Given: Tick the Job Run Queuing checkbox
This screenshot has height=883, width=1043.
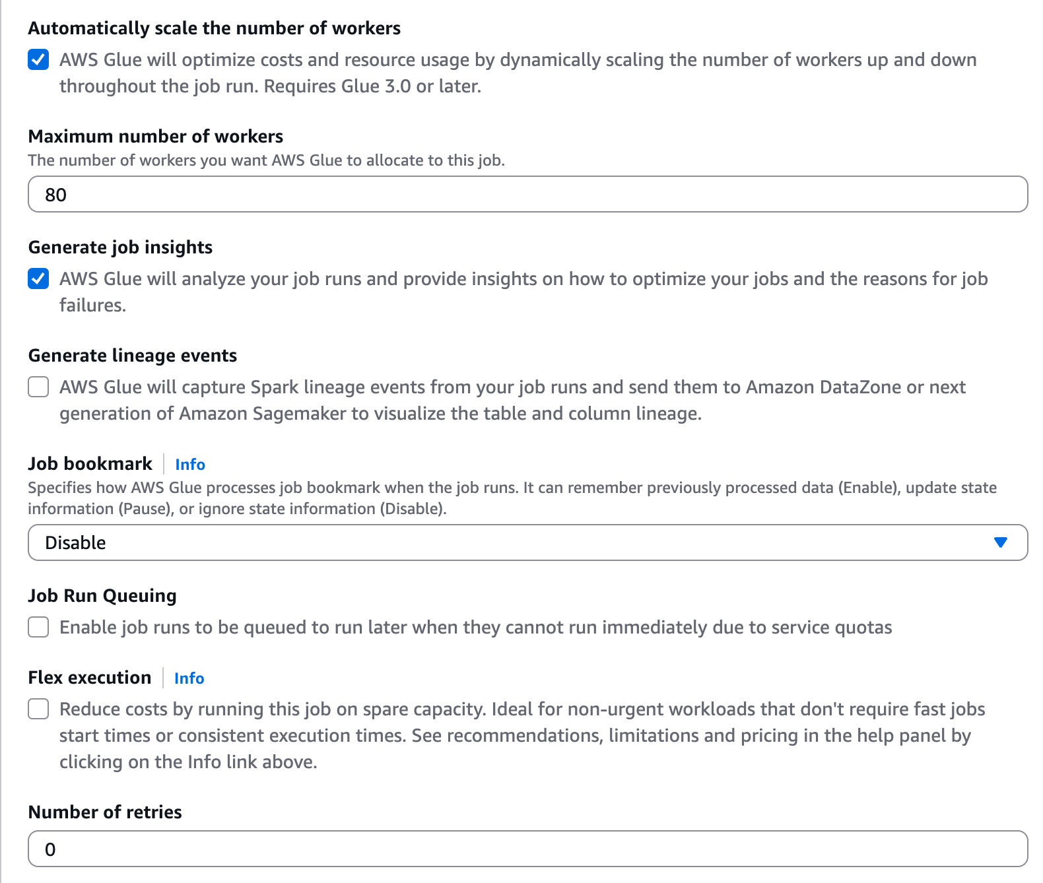Looking at the screenshot, I should click(38, 627).
